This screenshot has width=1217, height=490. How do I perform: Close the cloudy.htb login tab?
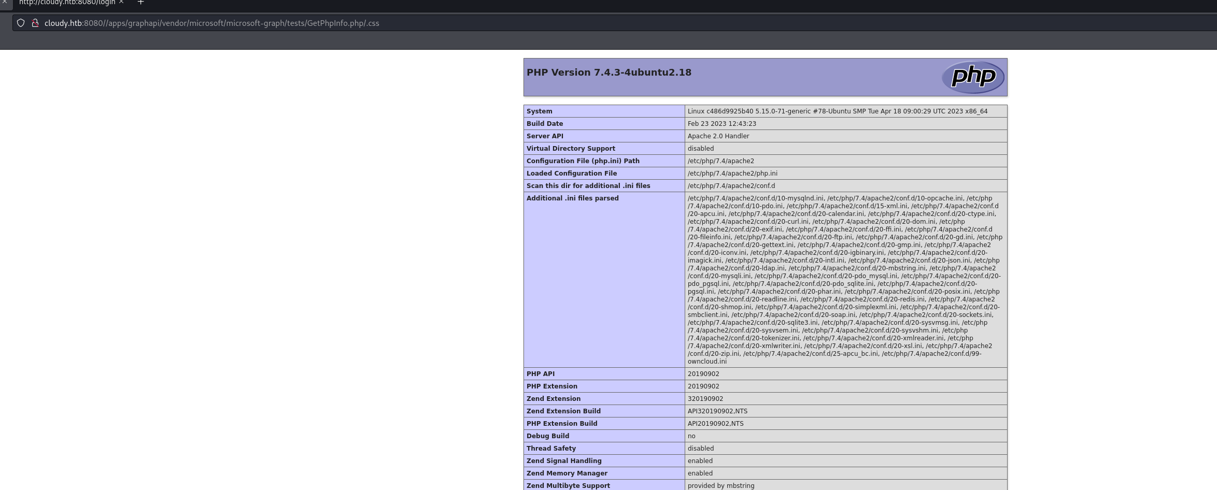point(121,2)
